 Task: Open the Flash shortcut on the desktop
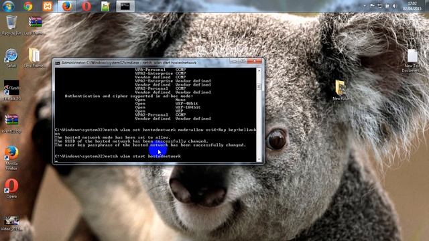pyautogui.click(x=11, y=90)
